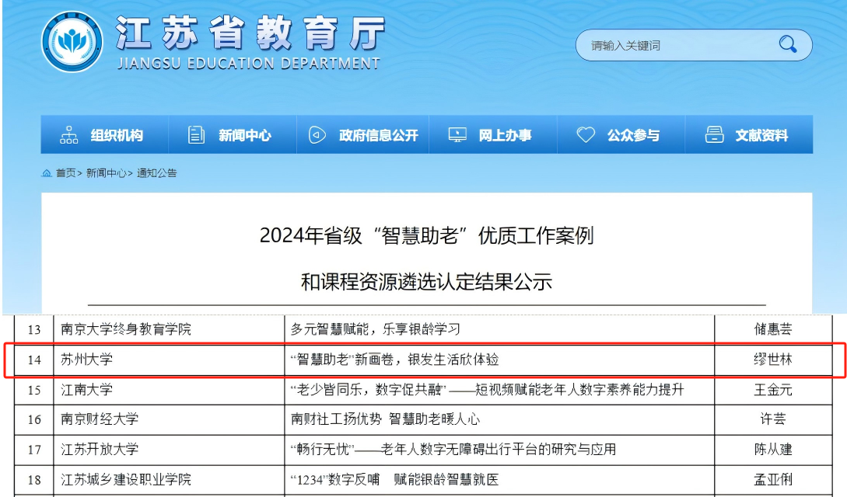Click the title line 2024年省级“智慧助老”优质工作案例

[x=427, y=235]
